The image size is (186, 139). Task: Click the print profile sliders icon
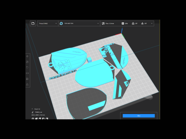pos(103,24)
